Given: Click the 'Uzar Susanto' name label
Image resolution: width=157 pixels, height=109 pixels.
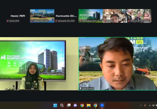Looking at the screenshot, I should 88,89.
